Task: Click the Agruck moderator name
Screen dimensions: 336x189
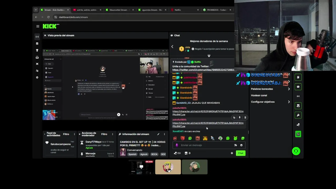Action: pyautogui.click(x=89, y=148)
